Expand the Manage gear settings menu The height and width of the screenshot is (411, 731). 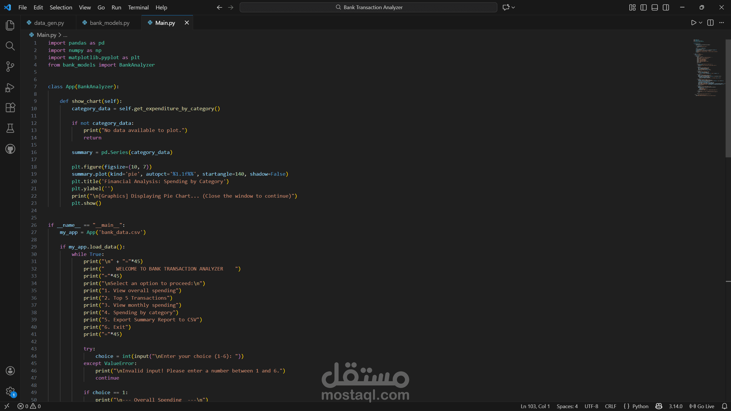coord(10,391)
